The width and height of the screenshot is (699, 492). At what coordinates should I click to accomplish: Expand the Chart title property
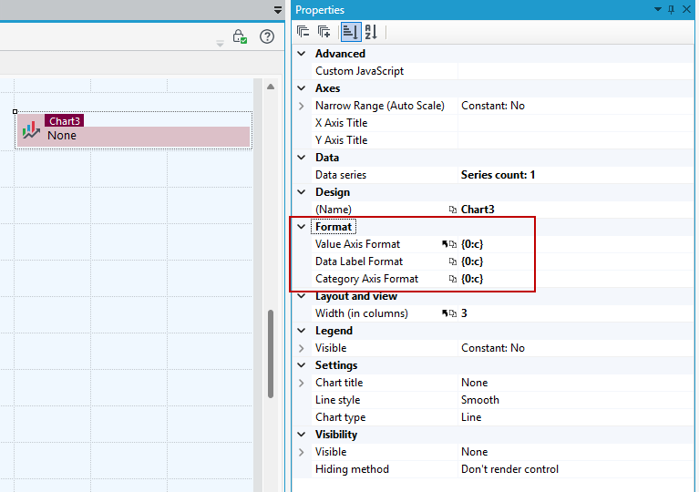coord(302,383)
